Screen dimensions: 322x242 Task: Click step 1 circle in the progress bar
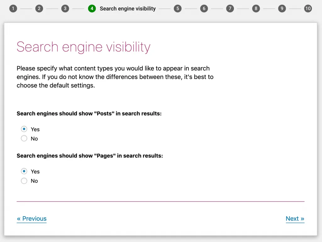click(13, 8)
